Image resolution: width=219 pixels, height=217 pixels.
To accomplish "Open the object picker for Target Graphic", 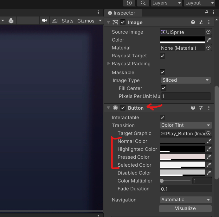I will click(x=208, y=133).
